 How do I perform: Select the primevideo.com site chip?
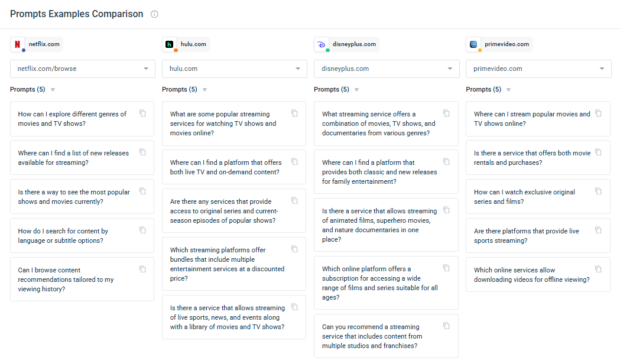click(x=499, y=44)
